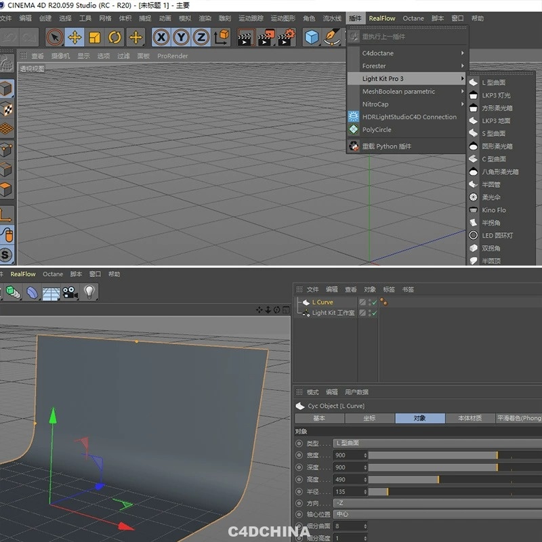542x542 pixels.
Task: Toggle Z axis lock
Action: pos(201,37)
